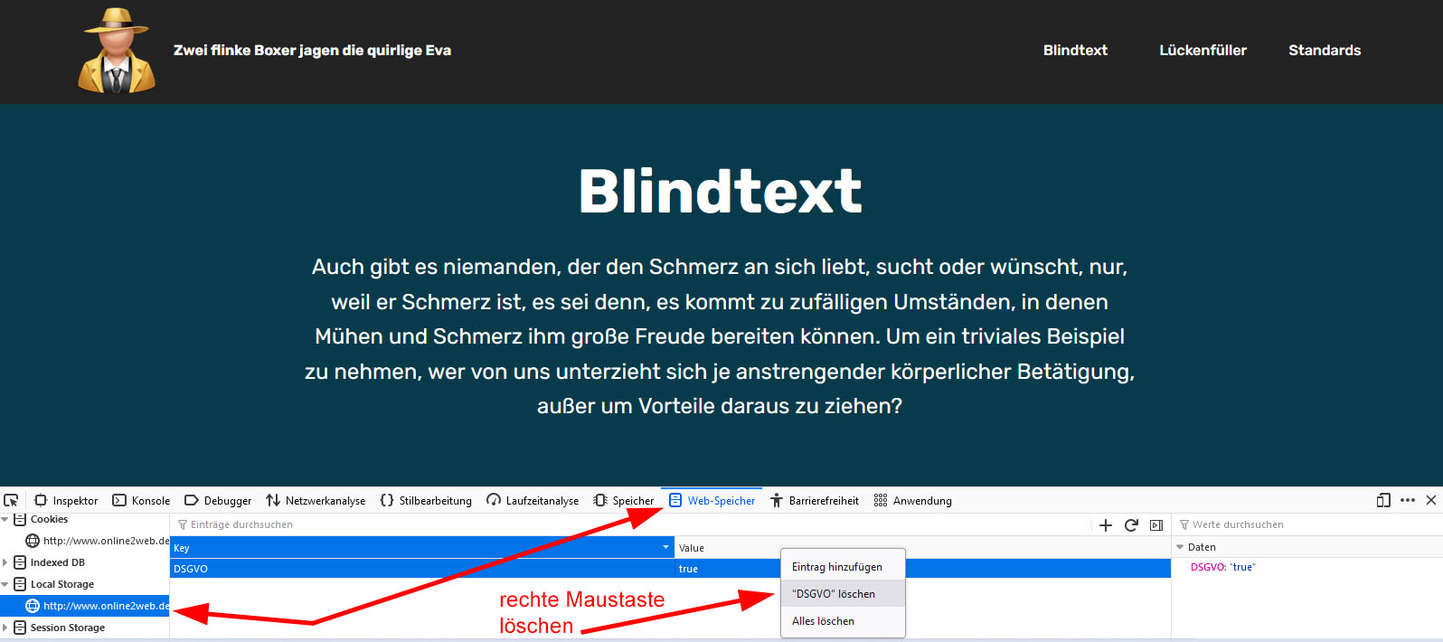Toggle the storage sidebar panel icon

[1155, 525]
